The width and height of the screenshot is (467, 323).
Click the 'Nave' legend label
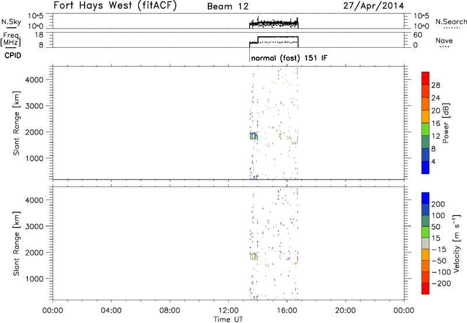pos(444,40)
